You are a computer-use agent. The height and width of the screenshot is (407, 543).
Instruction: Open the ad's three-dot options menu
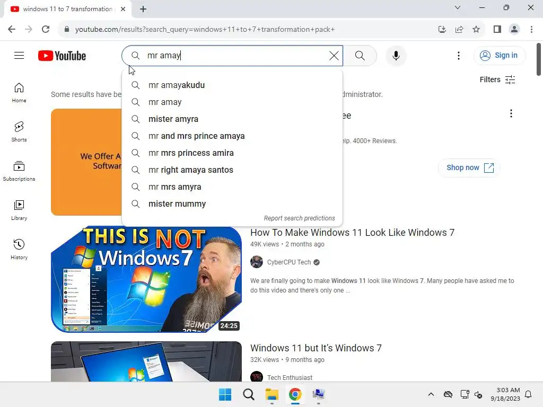click(x=511, y=113)
